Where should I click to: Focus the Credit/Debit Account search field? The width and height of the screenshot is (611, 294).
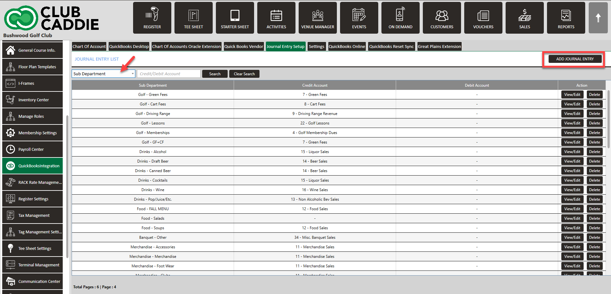coord(168,74)
